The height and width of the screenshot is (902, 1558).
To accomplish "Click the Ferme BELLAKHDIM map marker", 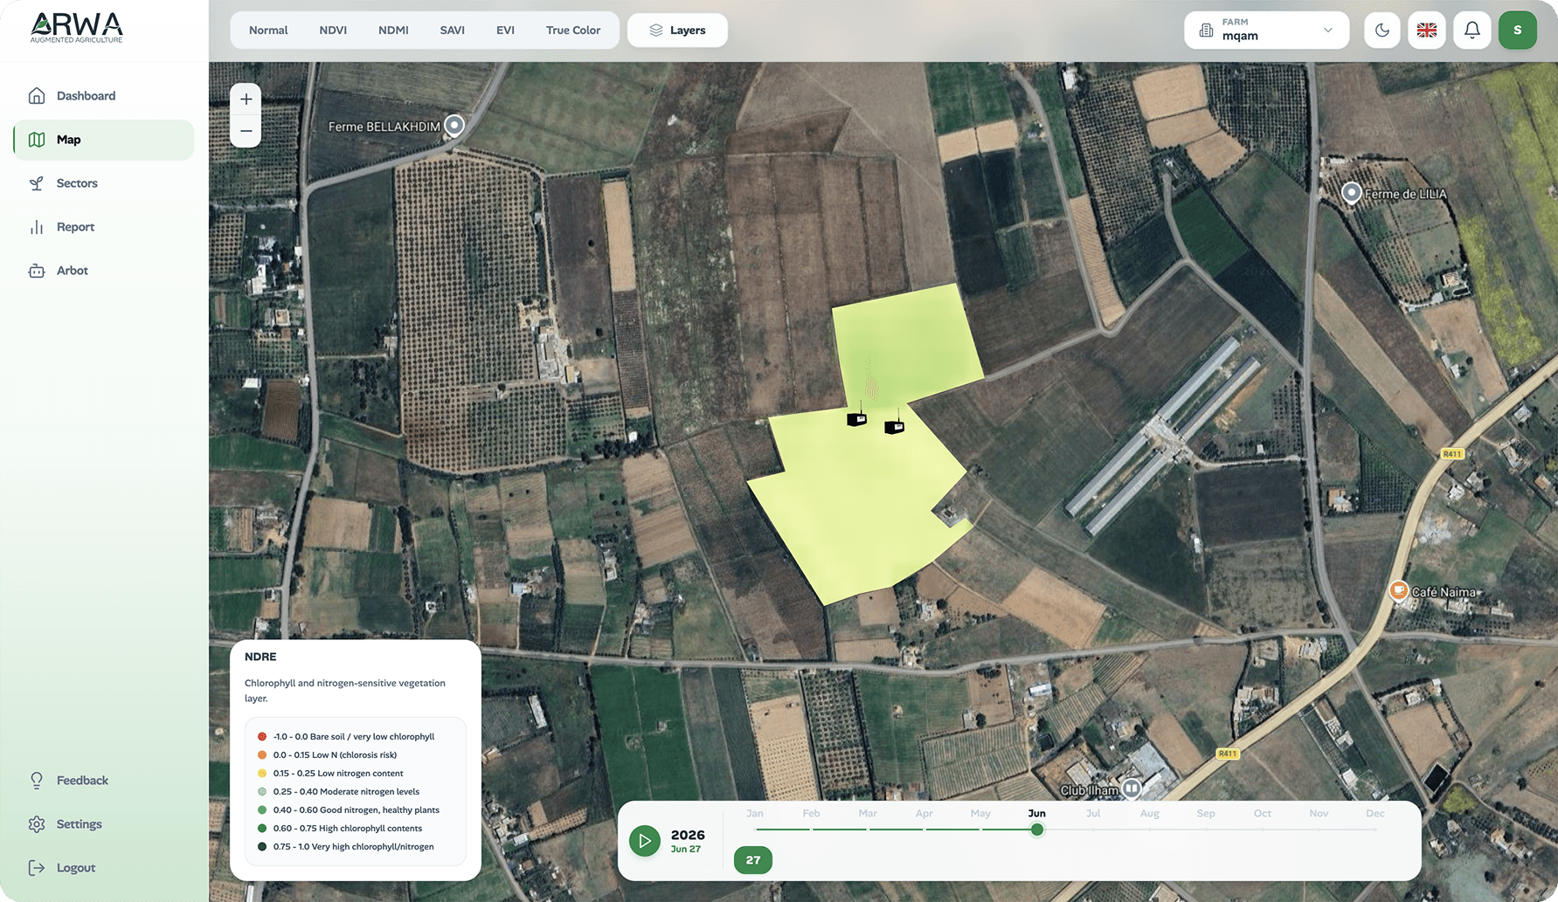I will (x=454, y=126).
